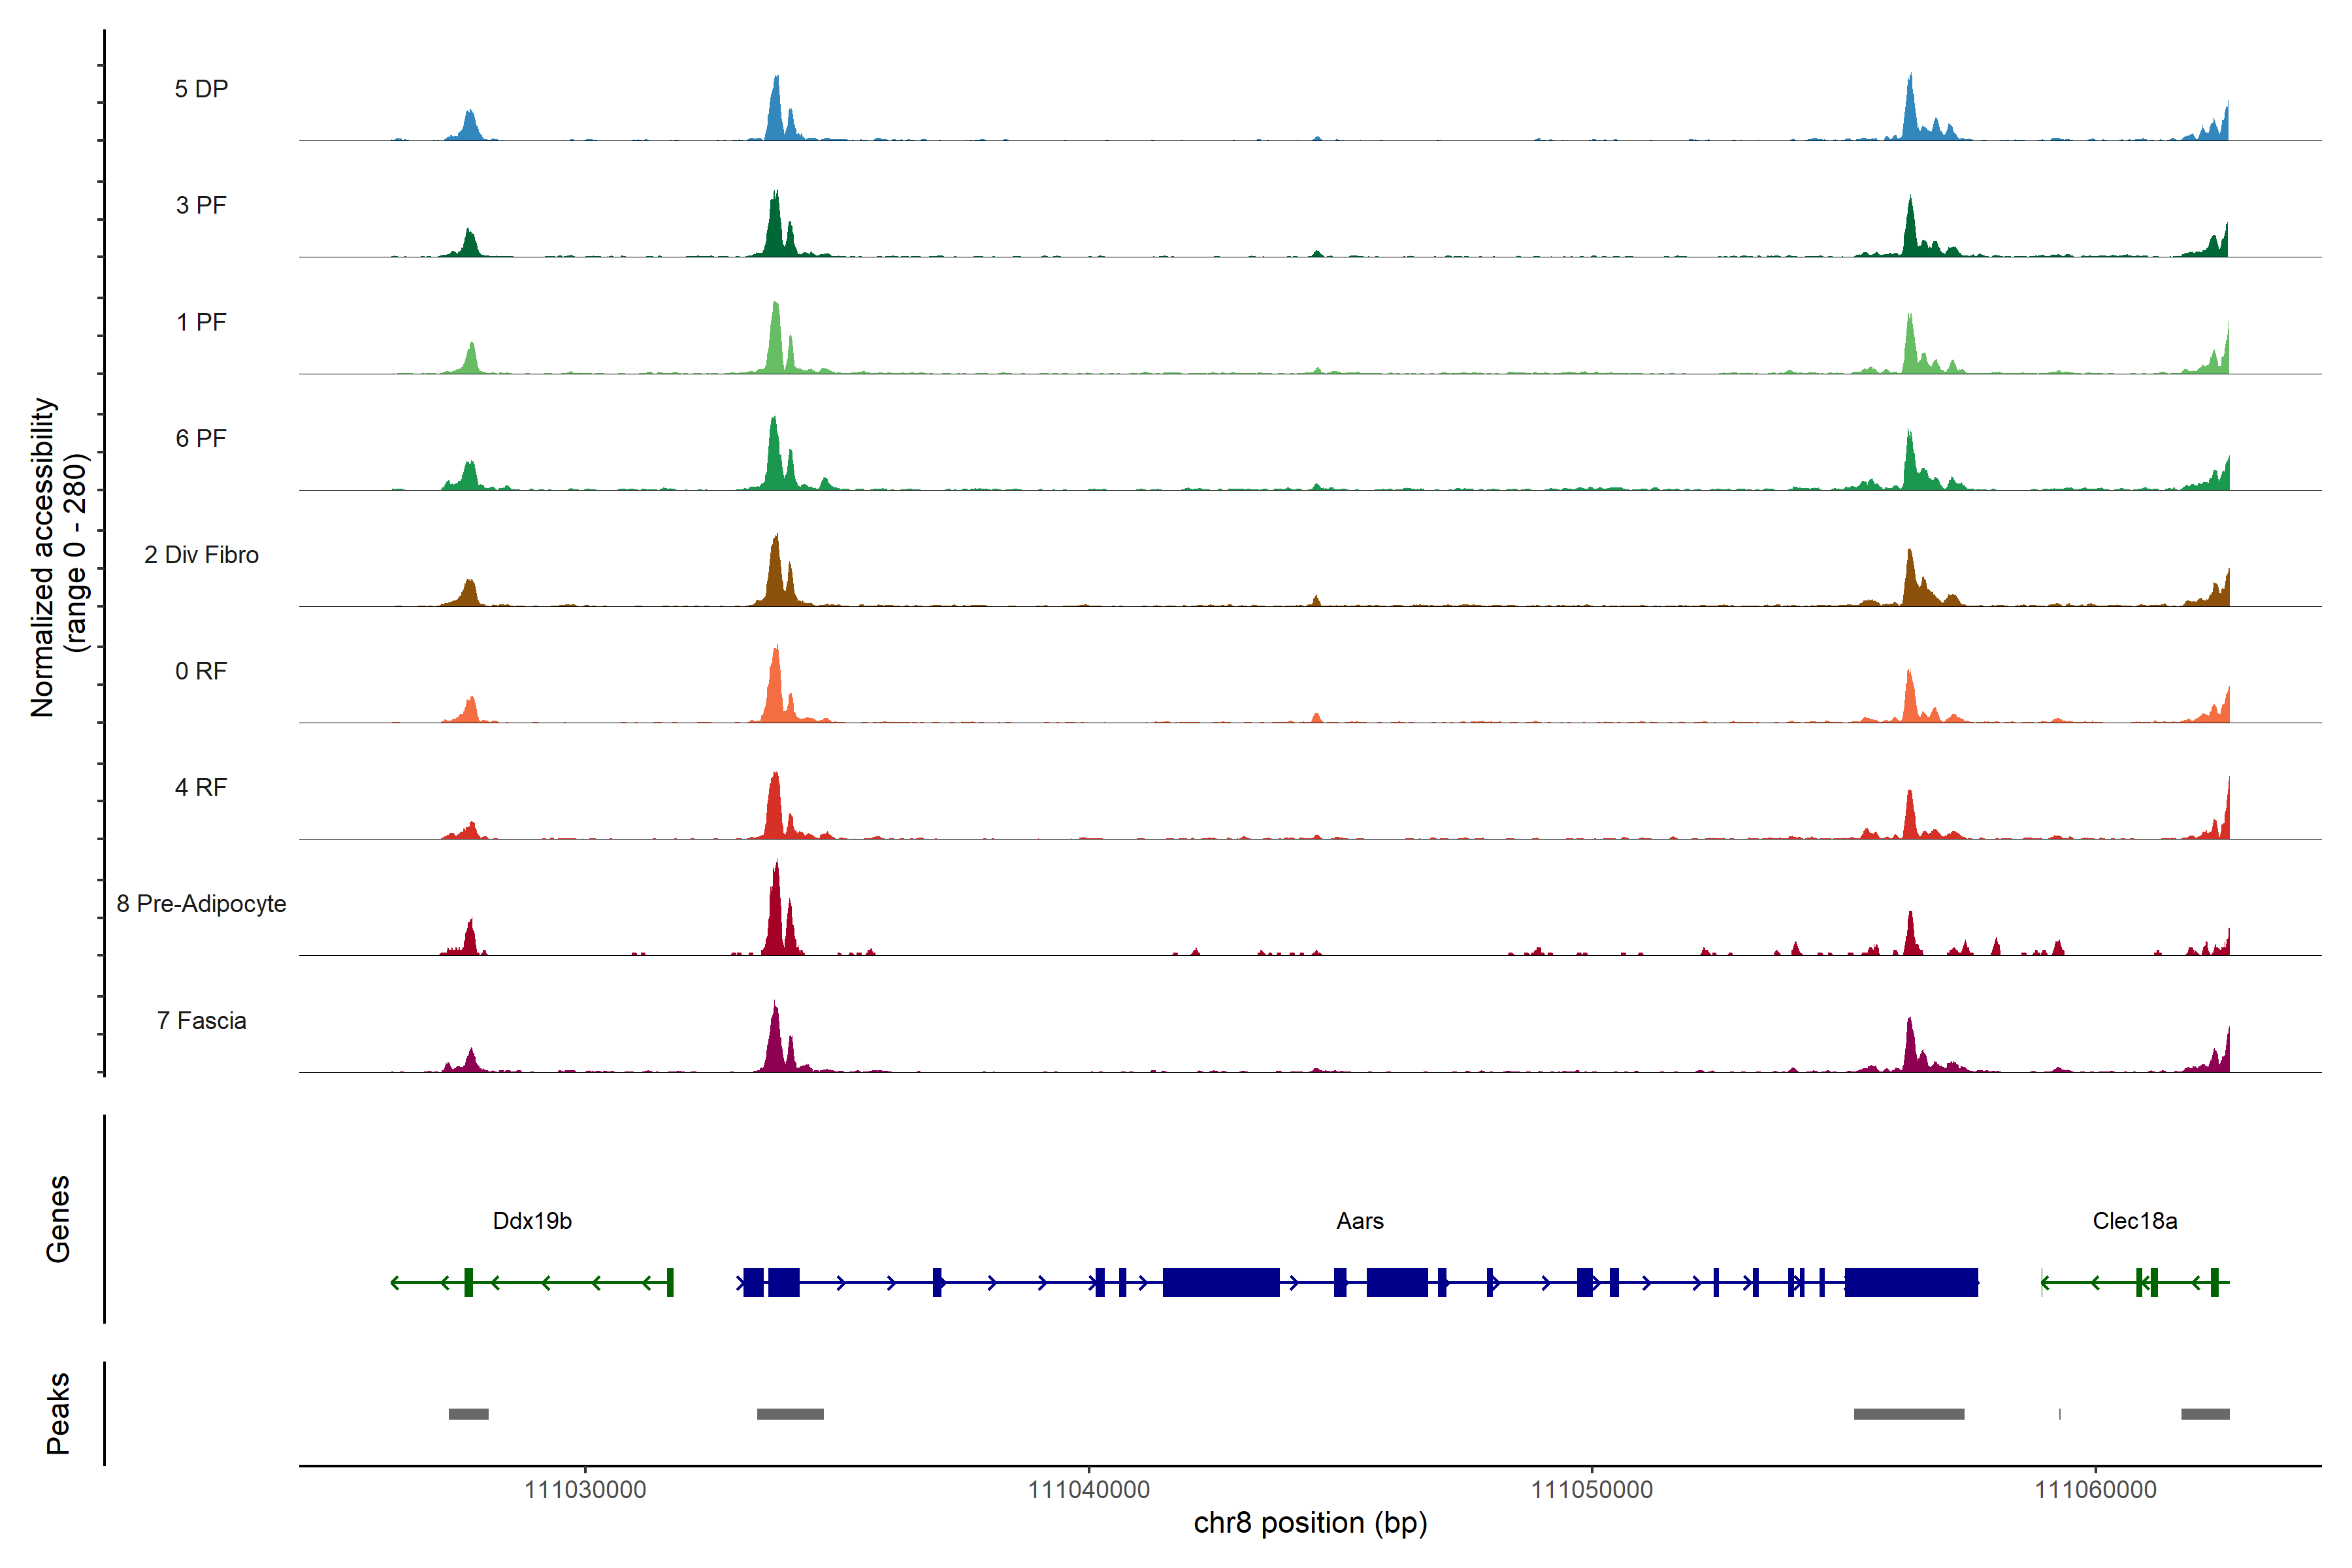
Task: Click the 3 PF track label
Action: click(x=201, y=205)
